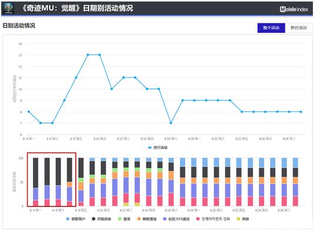Click green segment of 6/8 stacked bar
The height and width of the screenshot is (238, 323).
[x=81, y=180]
